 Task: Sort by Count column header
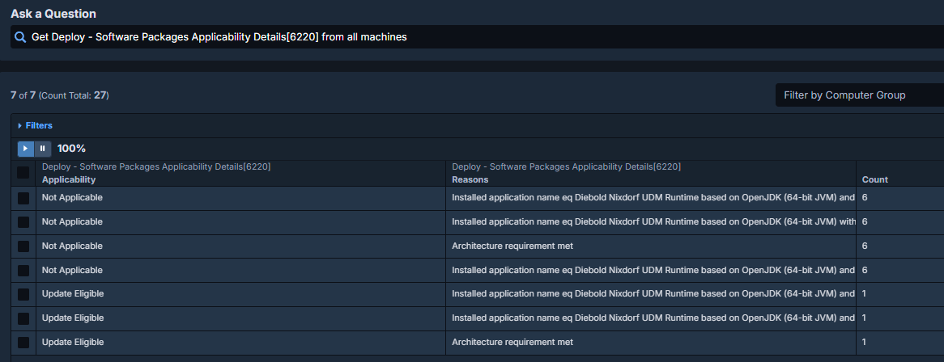click(875, 179)
